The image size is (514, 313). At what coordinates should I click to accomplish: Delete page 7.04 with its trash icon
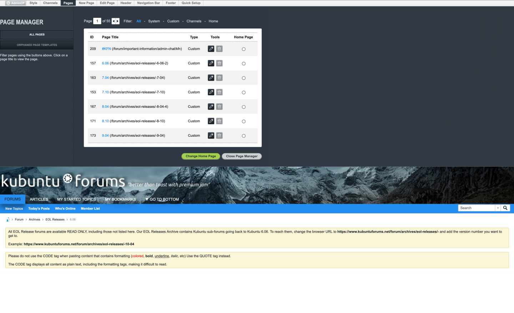pos(219,77)
